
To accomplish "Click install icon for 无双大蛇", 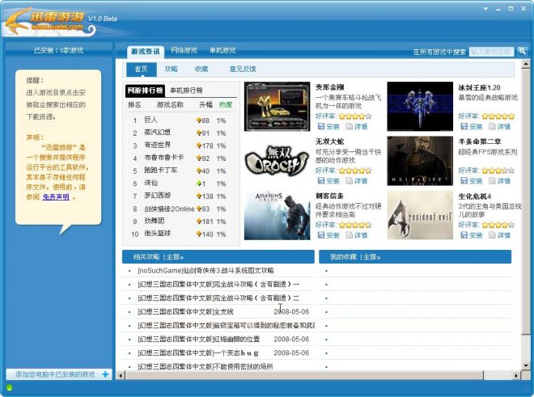I will (x=321, y=180).
